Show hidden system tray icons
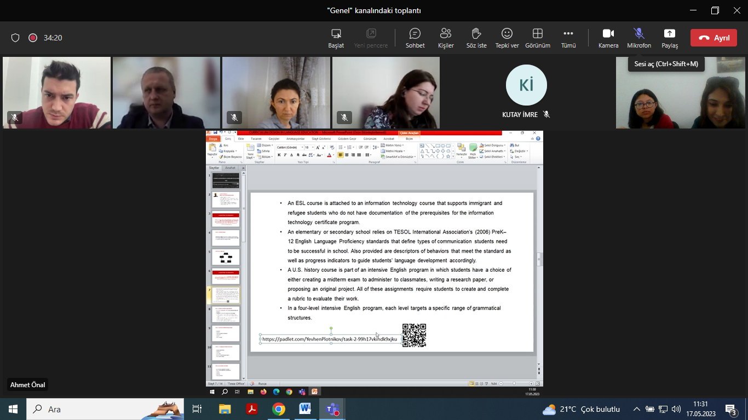Viewport: 748px width, 420px height. pos(636,409)
